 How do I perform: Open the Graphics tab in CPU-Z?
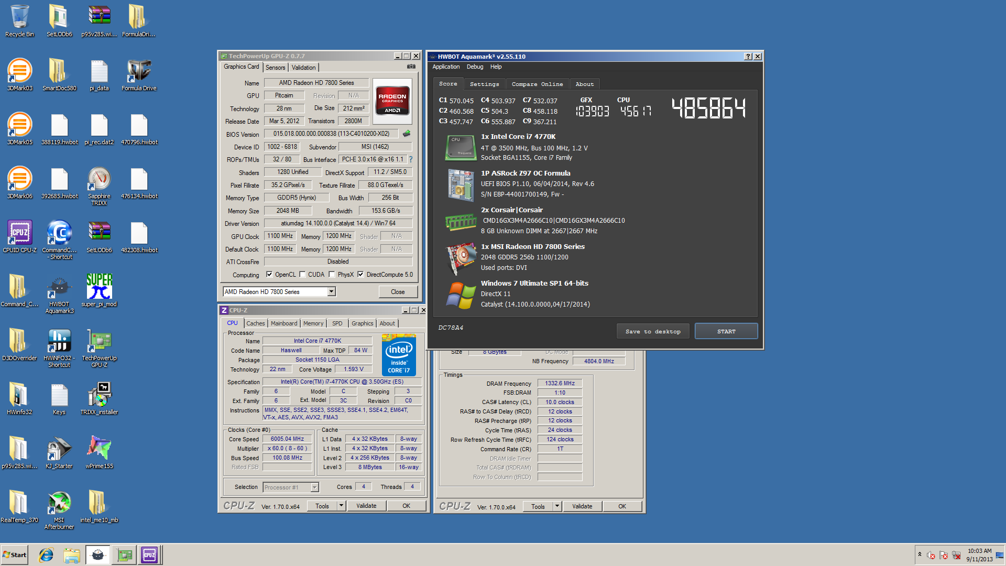(x=363, y=323)
